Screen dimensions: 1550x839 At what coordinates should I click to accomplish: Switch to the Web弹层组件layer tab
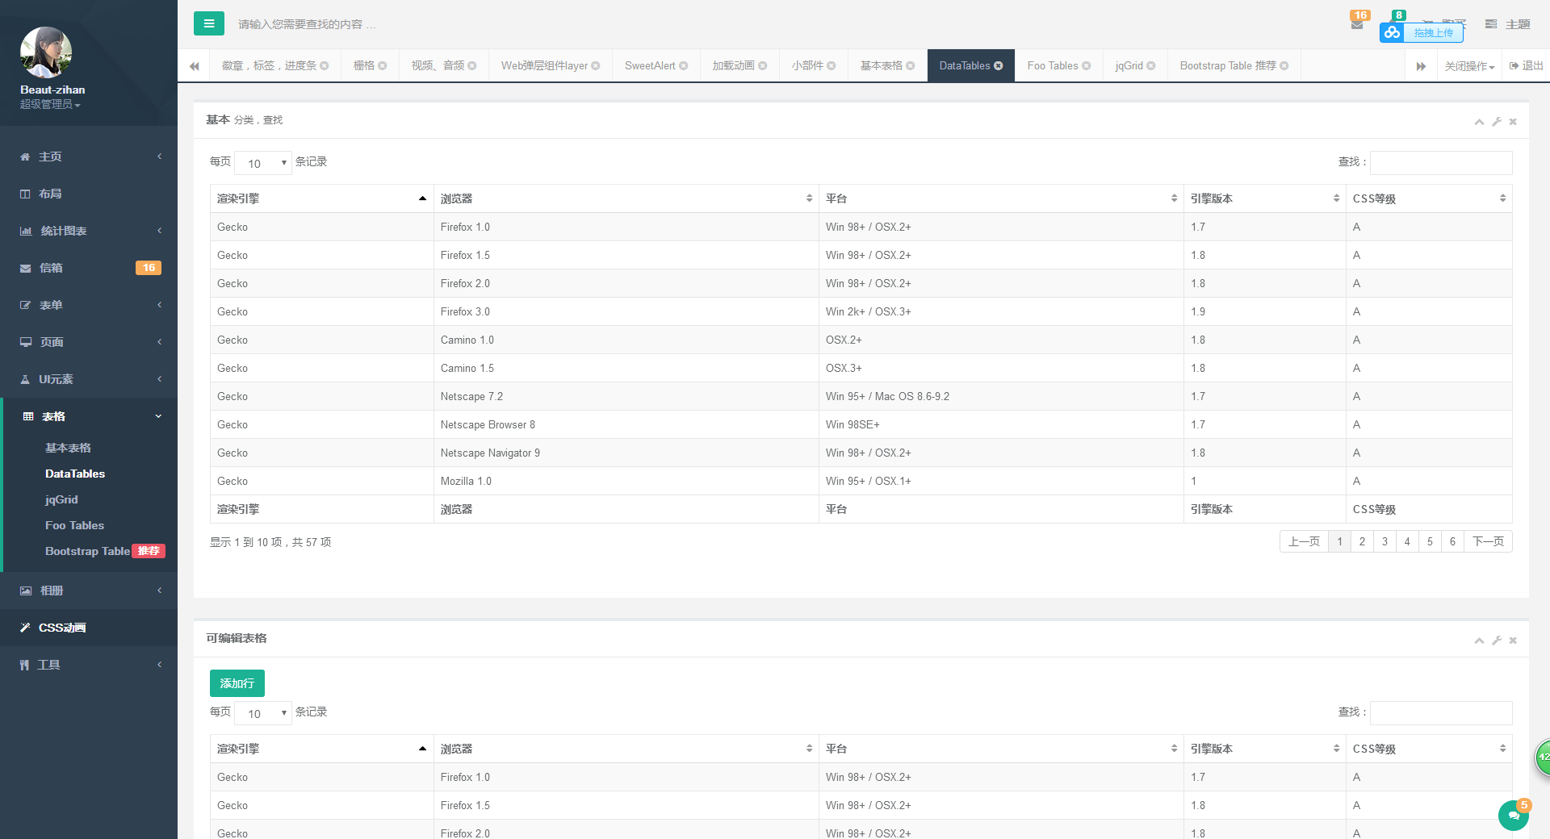[551, 66]
